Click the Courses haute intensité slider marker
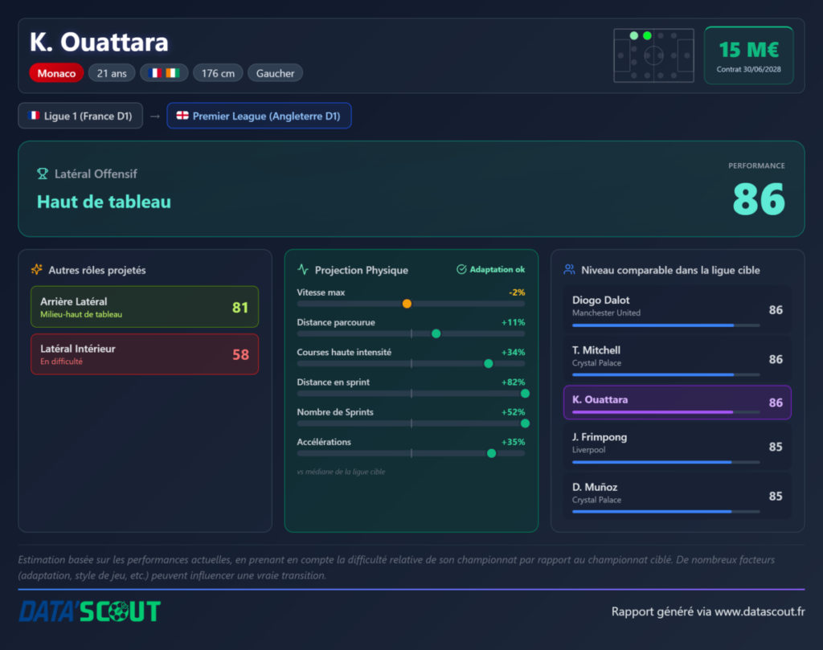This screenshot has width=823, height=650. (x=488, y=363)
